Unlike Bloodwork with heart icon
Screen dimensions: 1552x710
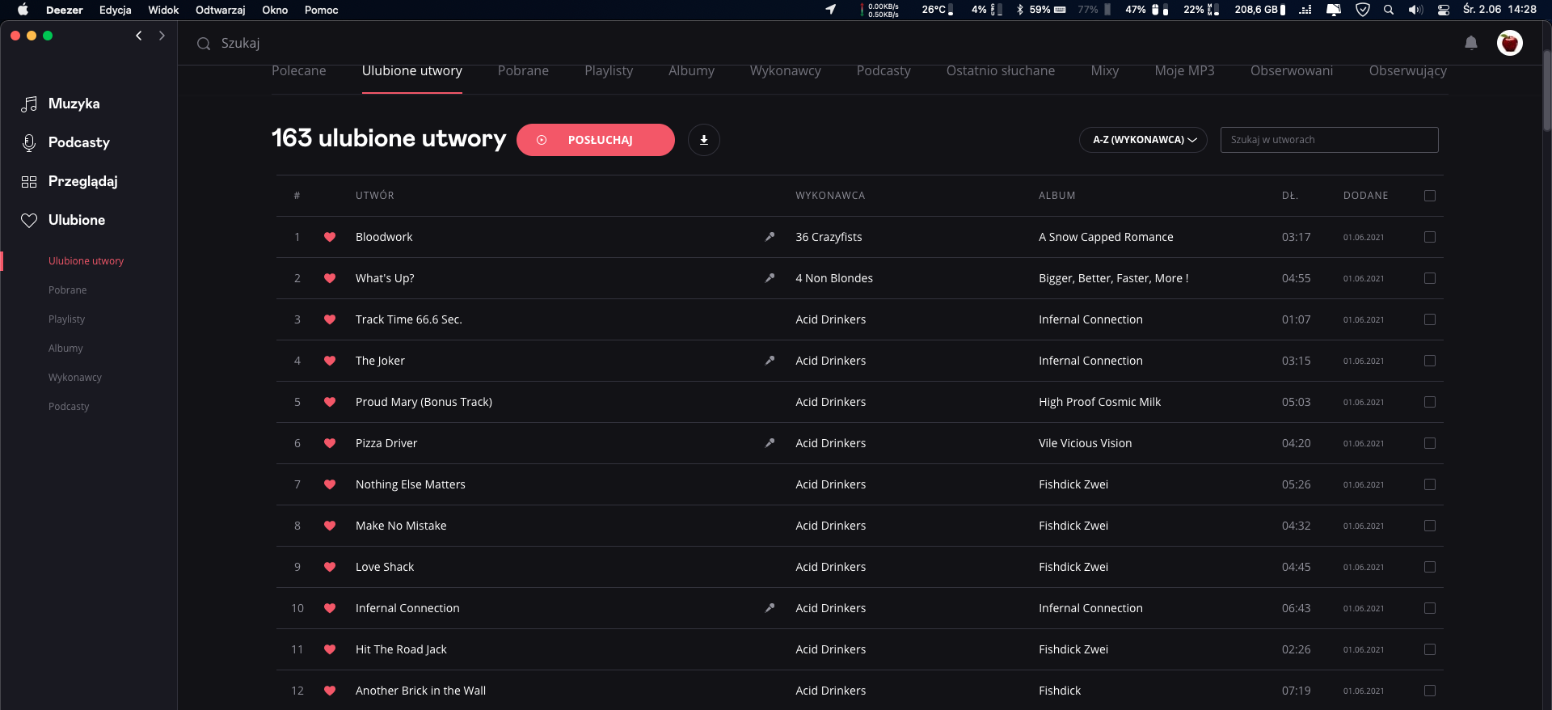(x=330, y=237)
